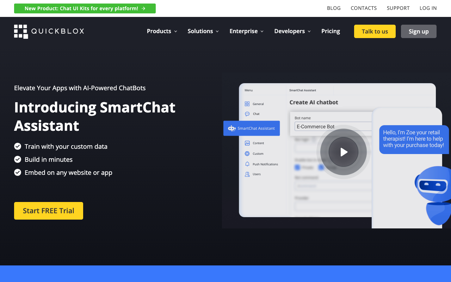Open the Pricing page
The width and height of the screenshot is (451, 282).
pyautogui.click(x=330, y=31)
